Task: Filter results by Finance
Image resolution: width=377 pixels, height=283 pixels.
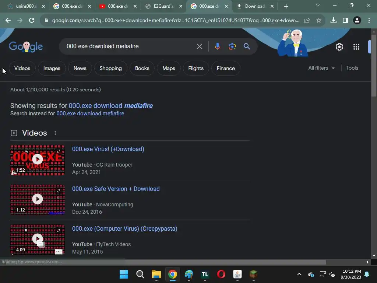Action: (226, 68)
